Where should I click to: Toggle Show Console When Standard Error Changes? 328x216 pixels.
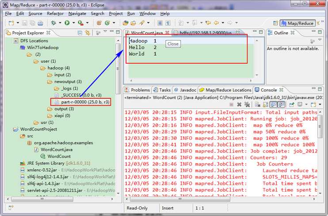click(280, 104)
